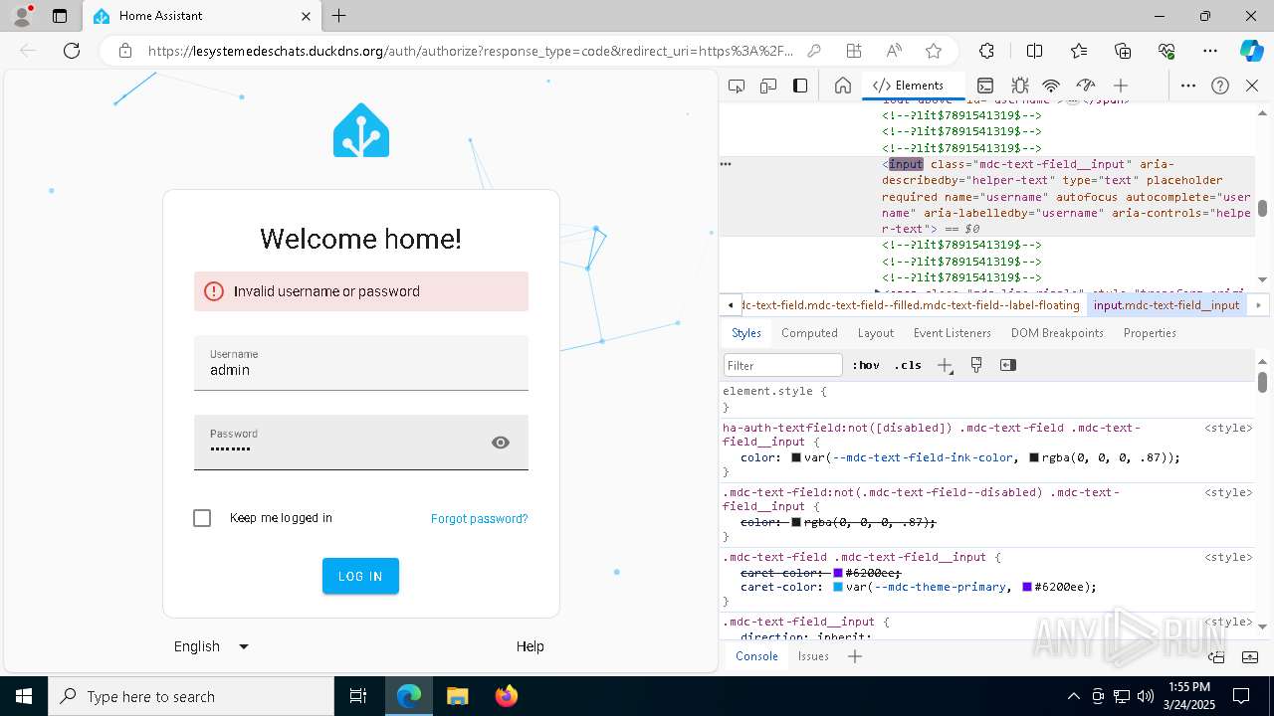The width and height of the screenshot is (1274, 716).
Task: Open the Sources bug icon in DevTools
Action: (1019, 86)
